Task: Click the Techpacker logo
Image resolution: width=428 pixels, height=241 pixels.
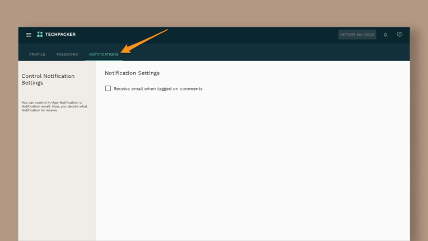Action: [56, 34]
